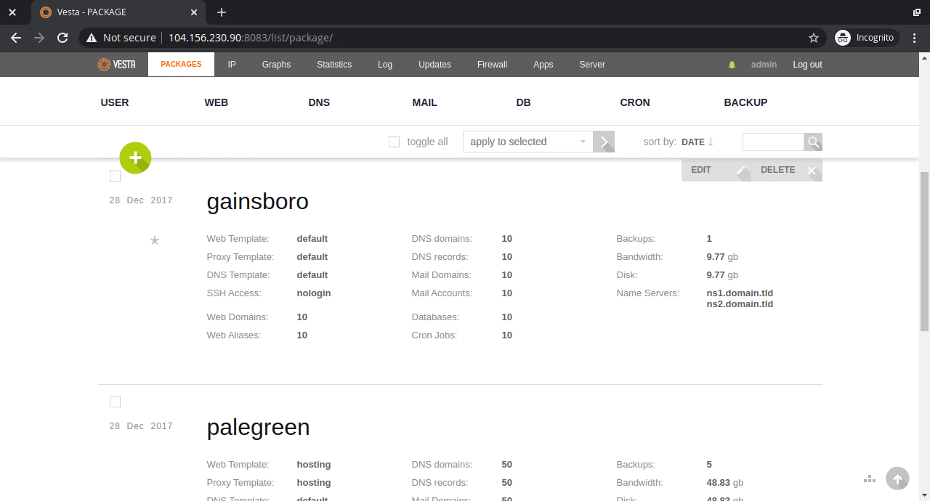Star the gainsboro package
The width and height of the screenshot is (930, 501).
coord(154,240)
